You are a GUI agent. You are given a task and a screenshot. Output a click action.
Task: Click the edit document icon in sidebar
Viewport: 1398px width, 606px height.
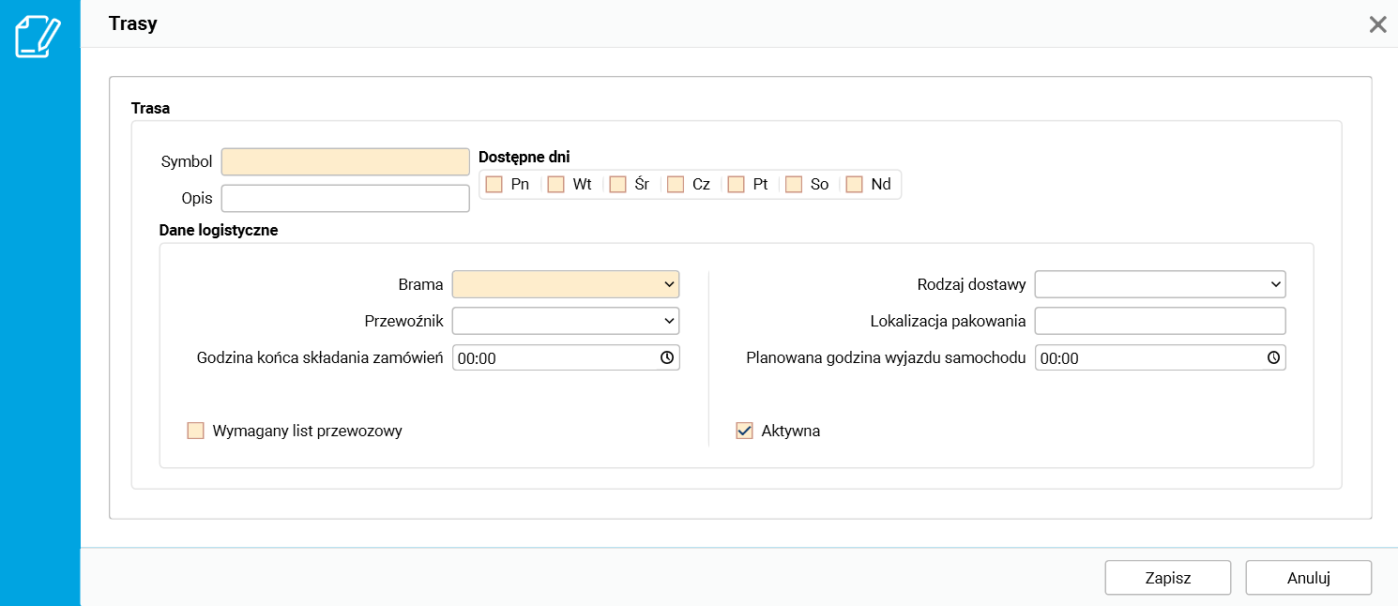click(x=38, y=36)
